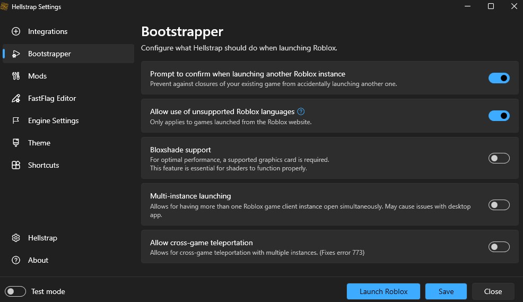Click the Mods wrench icon
Viewport: 523px width, 302px height.
(x=16, y=76)
